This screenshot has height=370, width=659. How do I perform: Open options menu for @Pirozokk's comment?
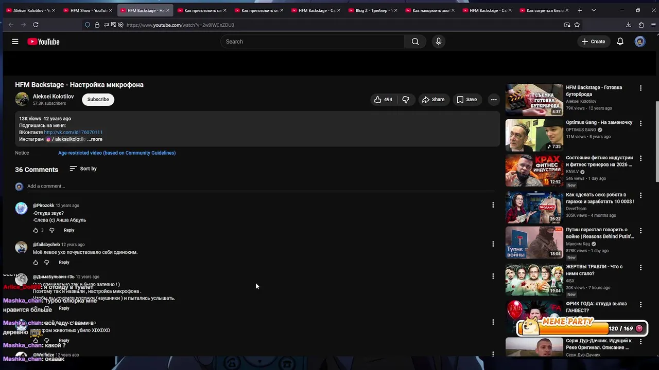(493, 205)
